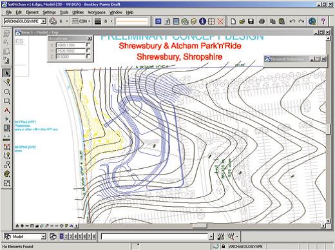Expand the line style CON dropdown

(90, 21)
